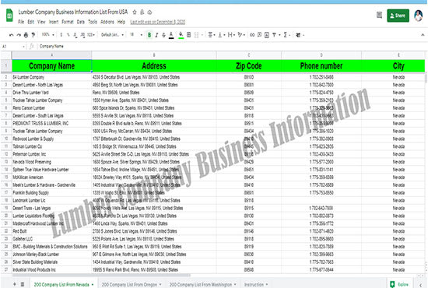Click the Sheets home logo icon
The image size is (428, 288).
click(9, 16)
